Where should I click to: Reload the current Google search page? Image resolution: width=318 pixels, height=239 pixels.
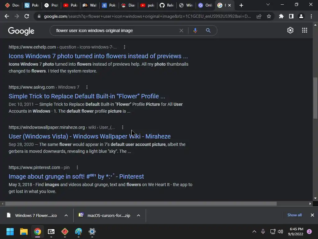pos(27,16)
